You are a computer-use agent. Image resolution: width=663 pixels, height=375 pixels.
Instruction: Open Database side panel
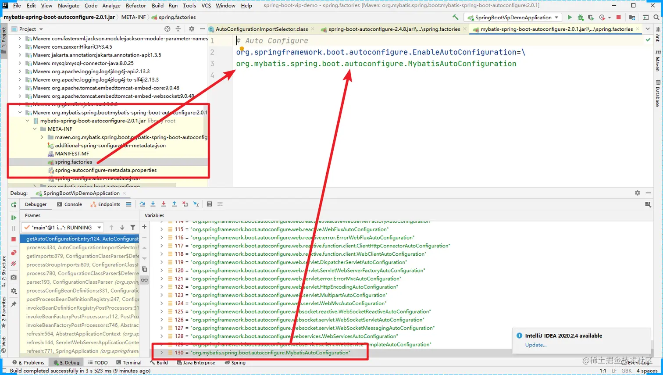(x=658, y=93)
